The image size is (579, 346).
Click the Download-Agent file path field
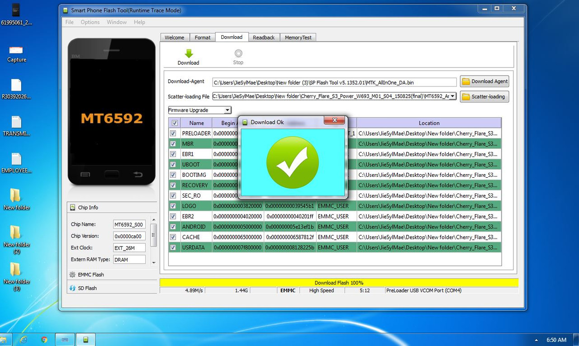334,82
